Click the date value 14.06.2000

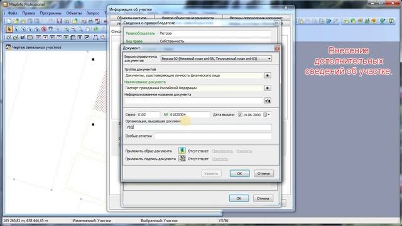(x=252, y=115)
